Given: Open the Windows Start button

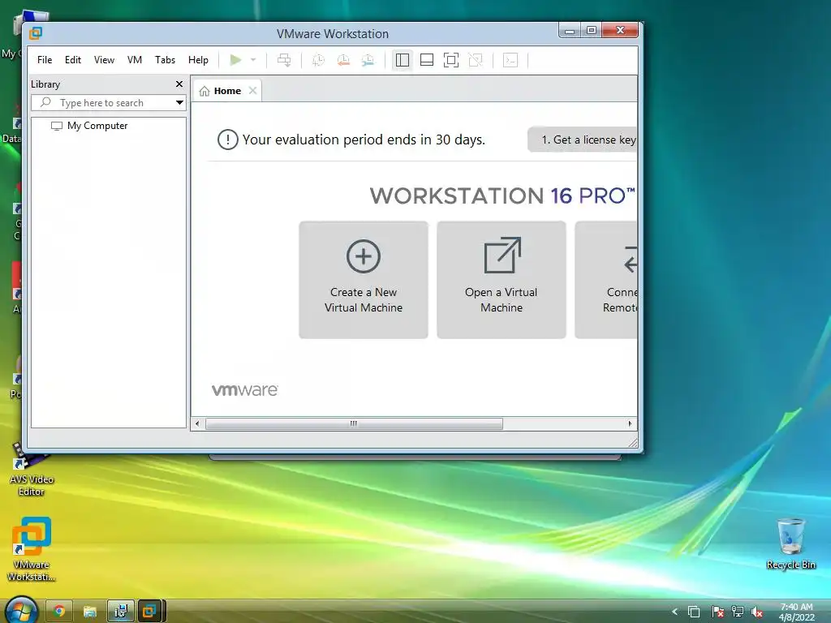Looking at the screenshot, I should click(20, 610).
